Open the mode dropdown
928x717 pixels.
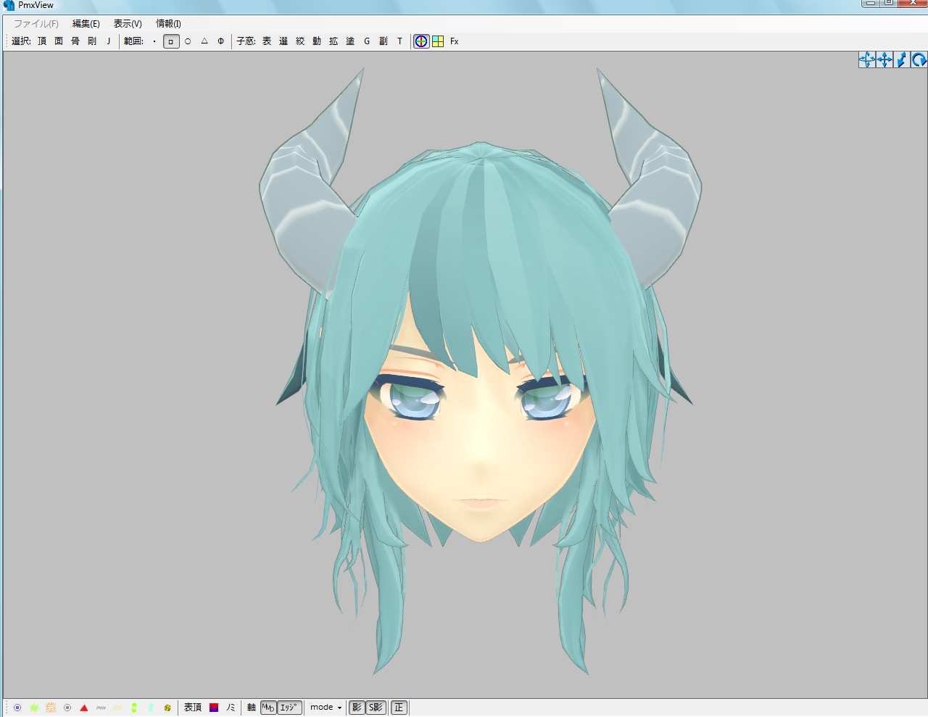[326, 708]
